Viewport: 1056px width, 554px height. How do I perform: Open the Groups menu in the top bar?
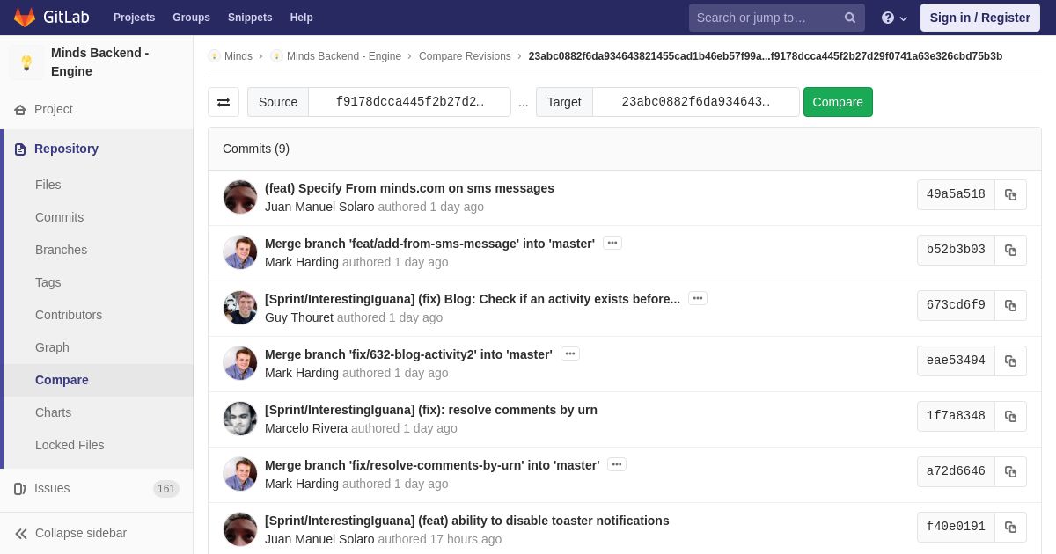191,18
